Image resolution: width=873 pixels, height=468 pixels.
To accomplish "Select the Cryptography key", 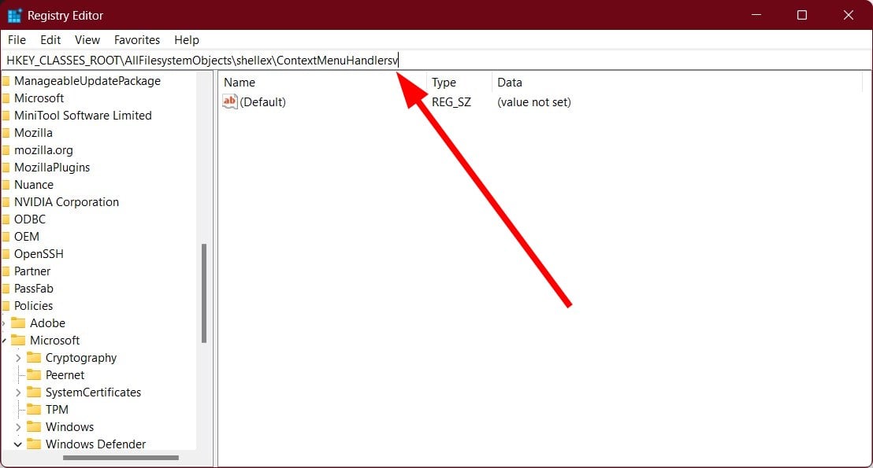I will [x=81, y=358].
